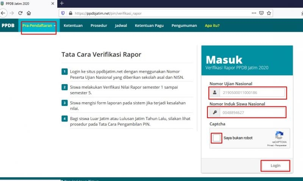Open a new tab with plus icon
This screenshot has height=181, width=303.
(x=62, y=3)
